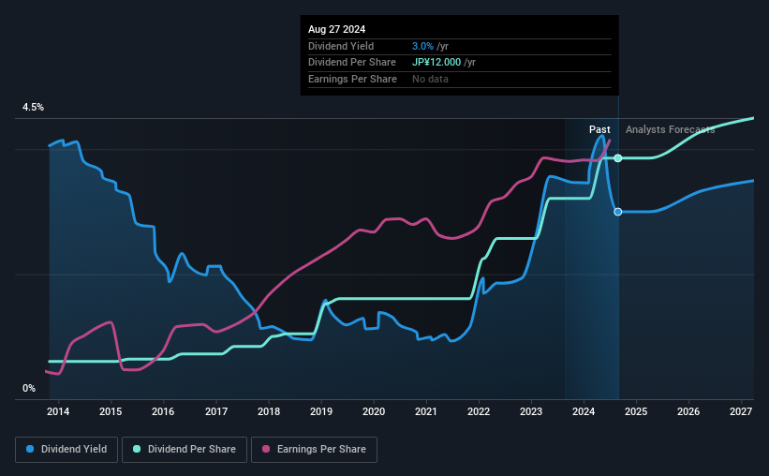Click the teal dividend per share data point marker

(618, 158)
